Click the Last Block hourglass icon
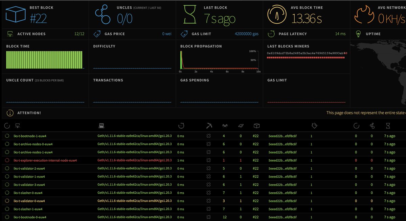 (x=190, y=15)
